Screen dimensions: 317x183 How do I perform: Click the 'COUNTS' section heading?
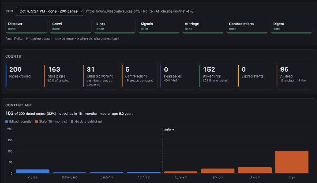[13, 57]
